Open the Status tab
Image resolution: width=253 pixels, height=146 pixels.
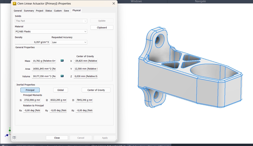point(48,11)
